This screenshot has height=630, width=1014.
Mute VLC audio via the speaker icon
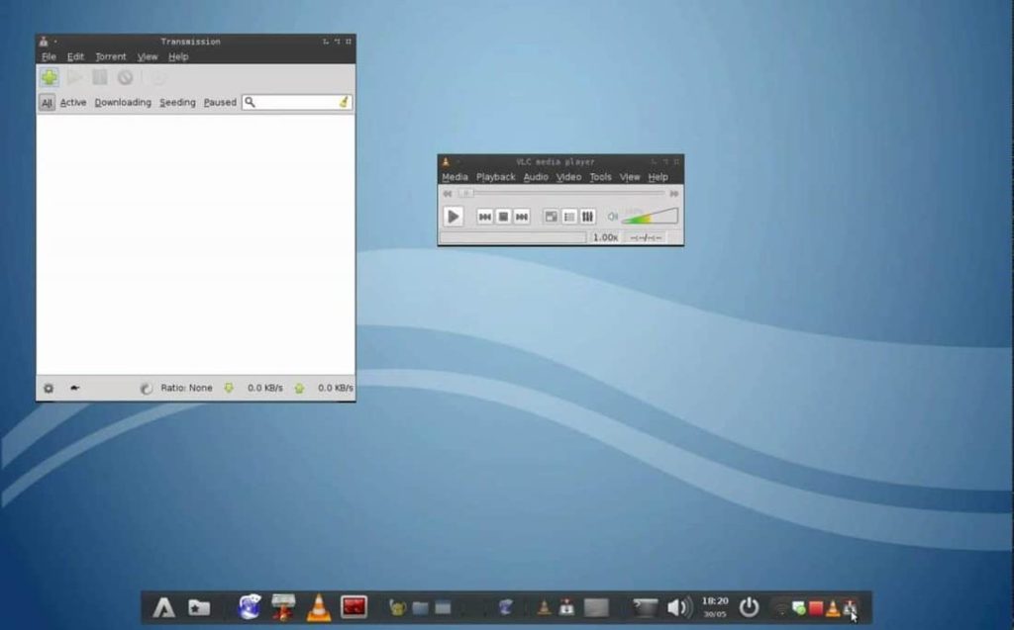[611, 216]
